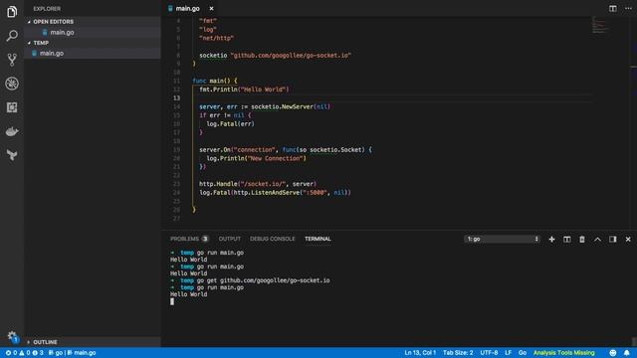The image size is (637, 358).
Task: Click the Explorer panel title
Action: pos(47,9)
